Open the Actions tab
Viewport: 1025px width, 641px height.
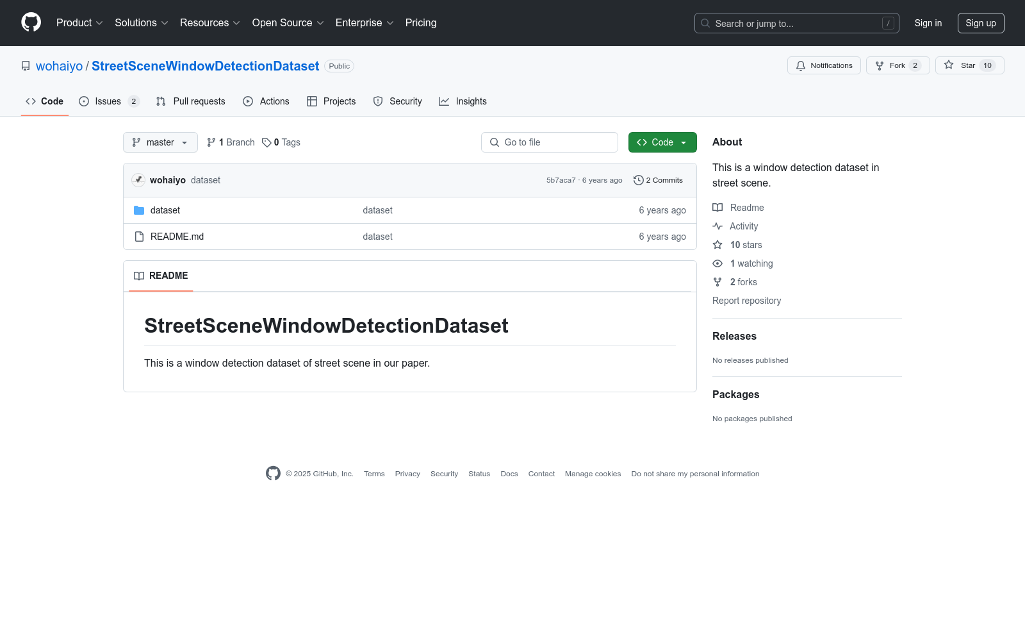(266, 101)
